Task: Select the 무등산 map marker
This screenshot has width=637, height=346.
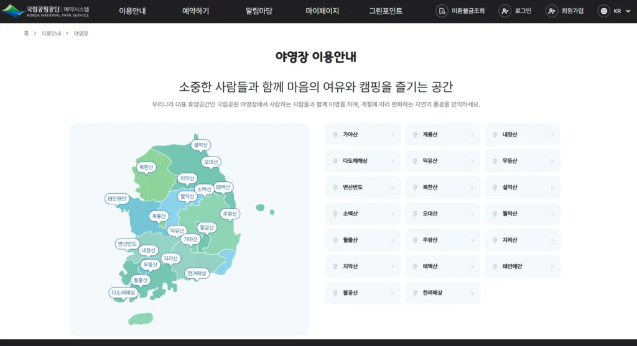Action: point(150,266)
